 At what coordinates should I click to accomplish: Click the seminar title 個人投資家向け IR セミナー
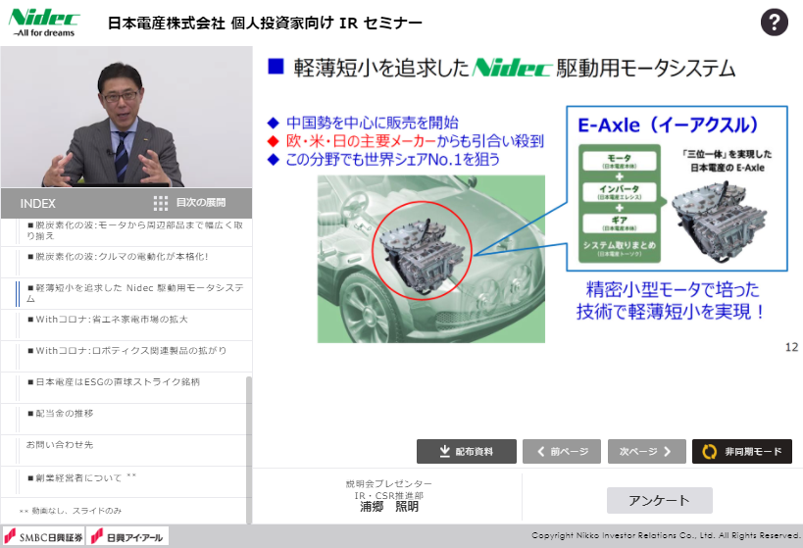pos(326,24)
